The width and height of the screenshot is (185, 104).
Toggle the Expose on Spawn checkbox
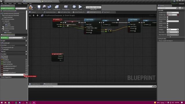167,23
